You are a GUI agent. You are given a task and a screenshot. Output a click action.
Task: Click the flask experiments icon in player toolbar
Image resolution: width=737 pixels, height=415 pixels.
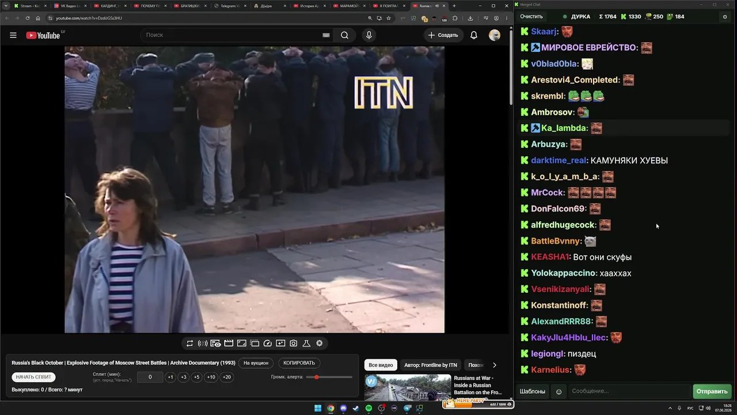pyautogui.click(x=306, y=344)
